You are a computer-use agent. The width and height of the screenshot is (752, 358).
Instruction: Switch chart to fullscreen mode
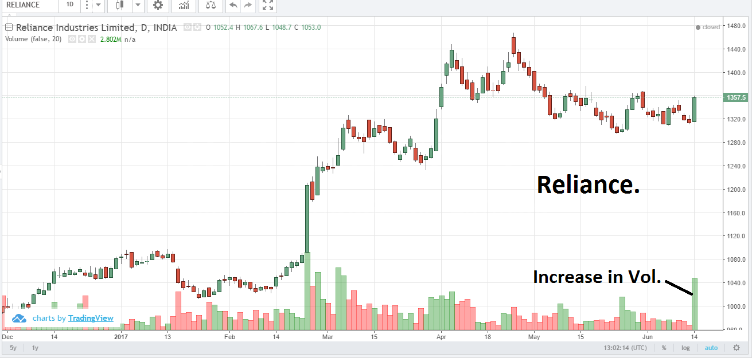267,5
